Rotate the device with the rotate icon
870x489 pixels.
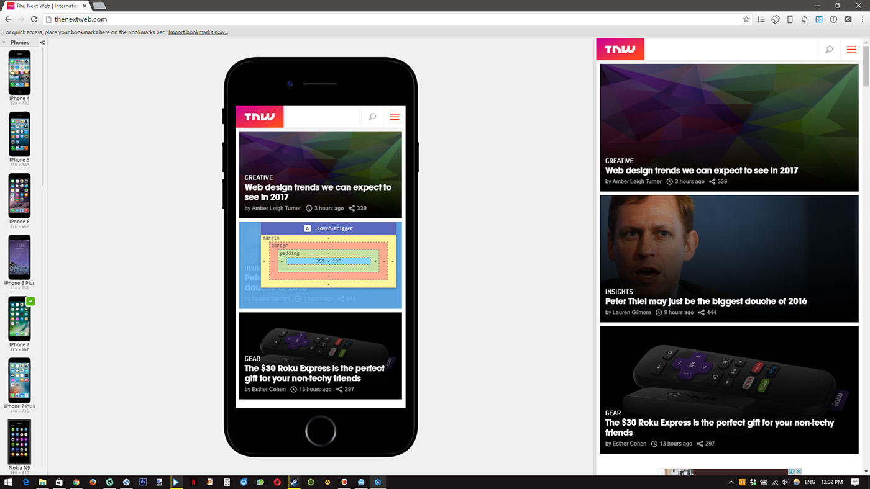[776, 19]
